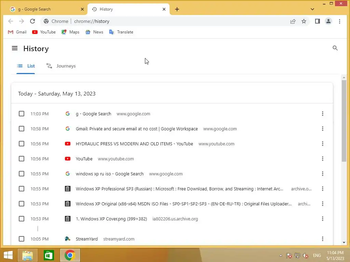This screenshot has height=262, width=350.
Task: Open the side panel icon
Action: [318, 21]
